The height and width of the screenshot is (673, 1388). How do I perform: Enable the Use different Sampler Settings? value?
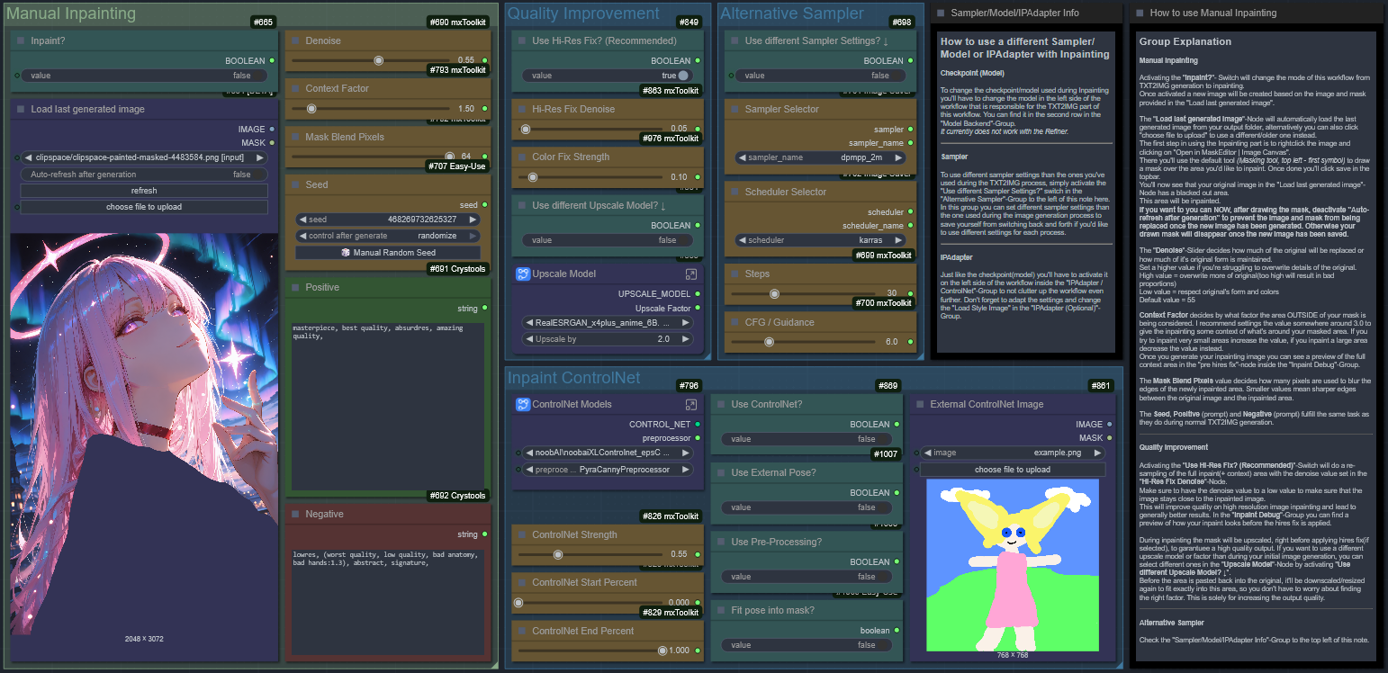click(820, 76)
